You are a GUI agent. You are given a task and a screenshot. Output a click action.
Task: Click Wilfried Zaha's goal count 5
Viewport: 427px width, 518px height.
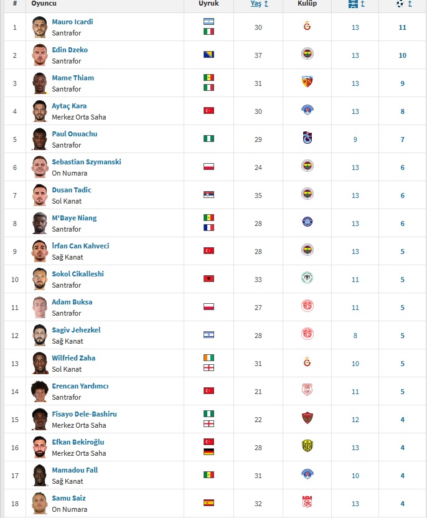click(402, 364)
